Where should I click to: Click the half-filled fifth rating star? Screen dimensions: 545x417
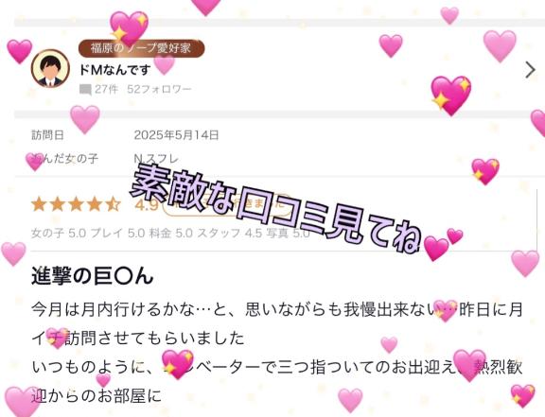[113, 204]
